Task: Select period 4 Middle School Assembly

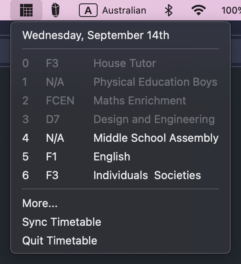Action: click(x=120, y=138)
